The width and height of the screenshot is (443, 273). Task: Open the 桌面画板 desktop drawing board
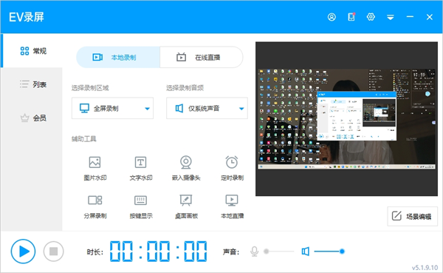(x=186, y=206)
